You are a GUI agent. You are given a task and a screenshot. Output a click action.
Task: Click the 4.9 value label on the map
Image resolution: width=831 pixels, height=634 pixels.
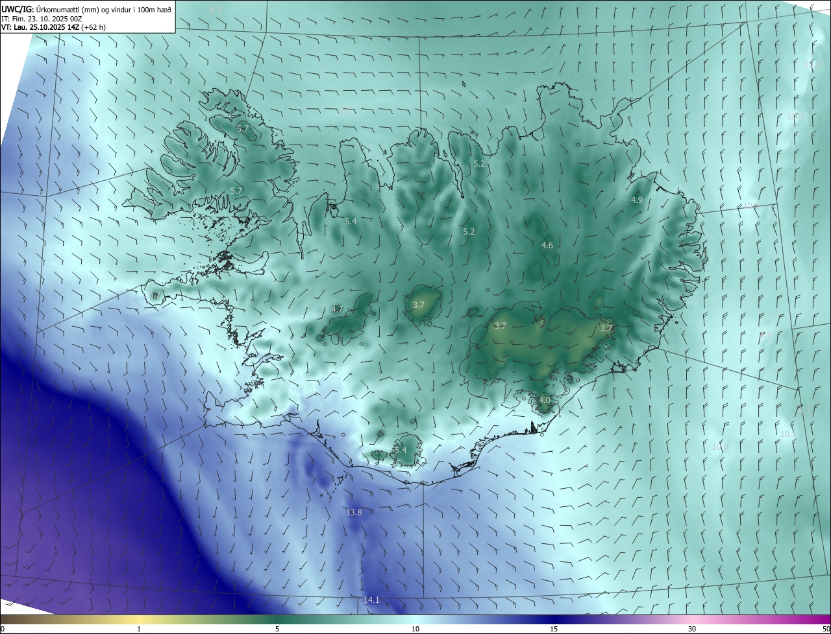coord(636,200)
